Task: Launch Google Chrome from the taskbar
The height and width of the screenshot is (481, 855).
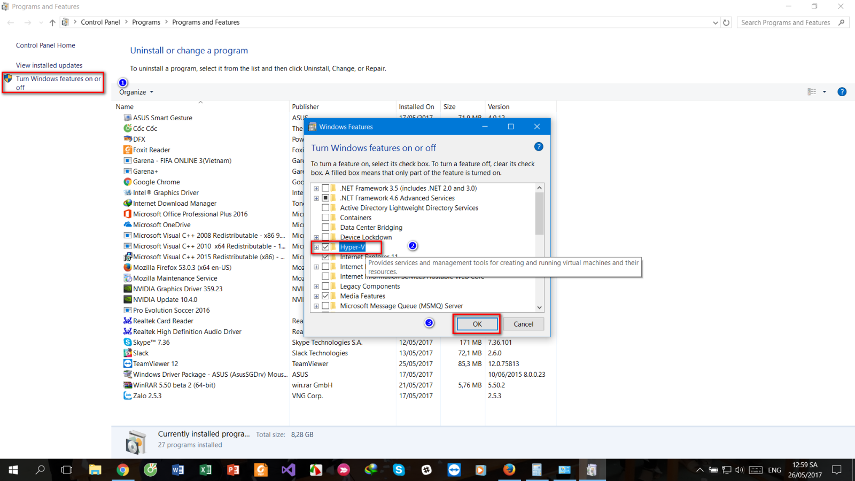Action: click(x=123, y=470)
